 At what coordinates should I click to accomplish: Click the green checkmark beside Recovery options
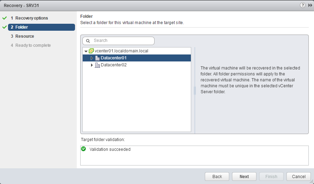pos(4,18)
